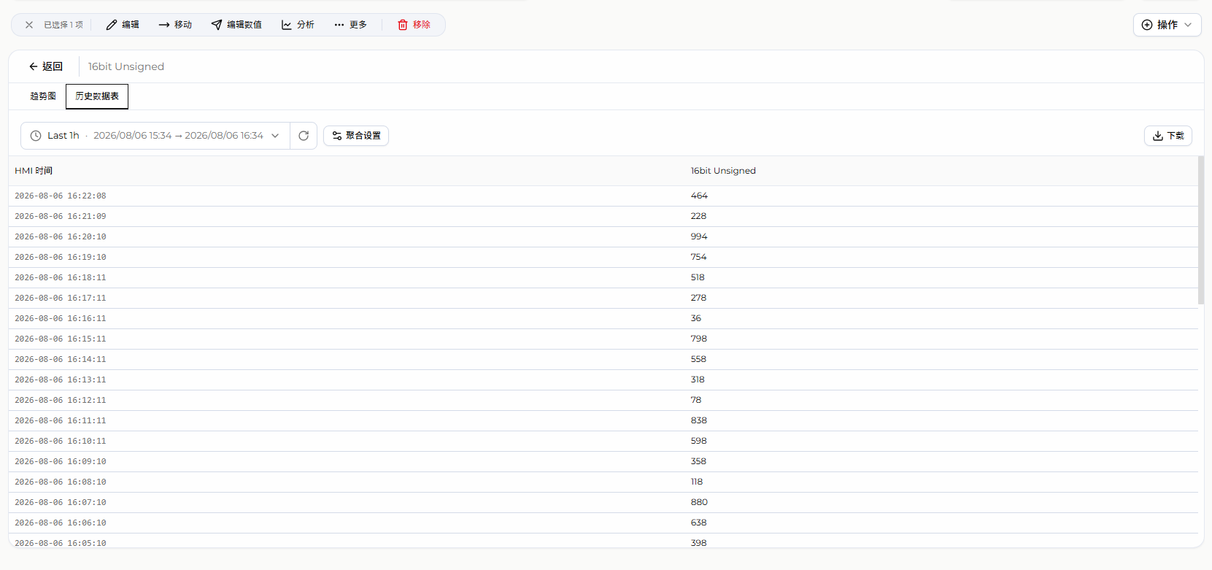
Task: Open the Last 1h time range picker
Action: click(x=155, y=136)
